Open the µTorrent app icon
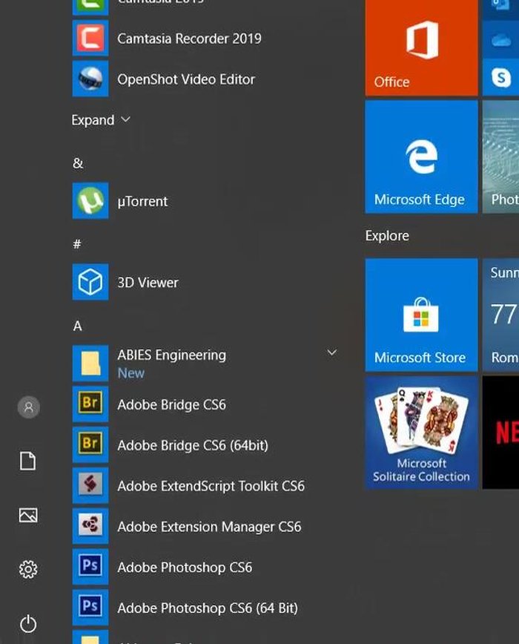 pos(90,201)
